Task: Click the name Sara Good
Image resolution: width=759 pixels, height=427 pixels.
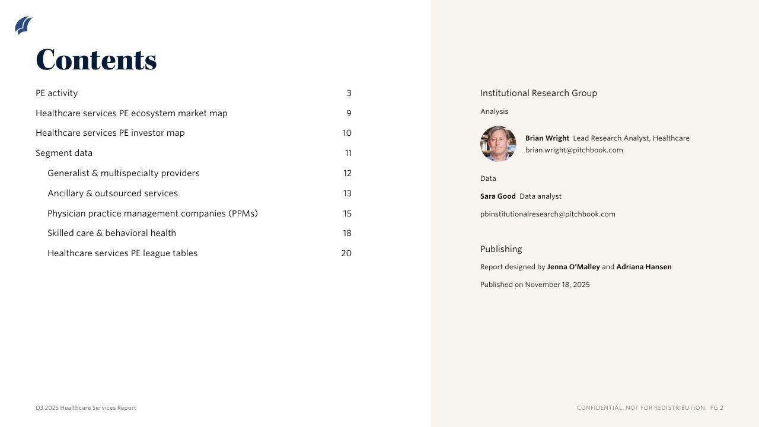Action: click(498, 196)
